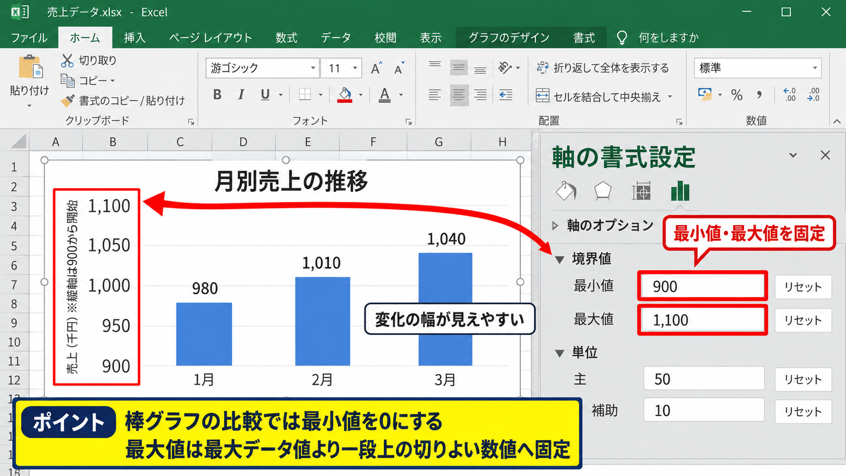Collapse the 境界値 section triangle
This screenshot has height=476, width=846.
pos(560,259)
